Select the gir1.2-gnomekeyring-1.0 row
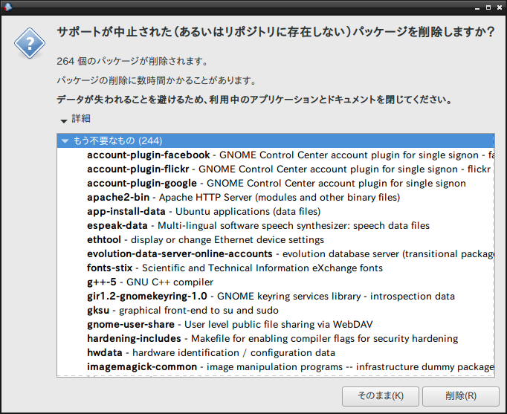 coord(276,296)
